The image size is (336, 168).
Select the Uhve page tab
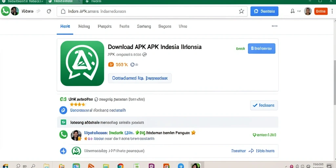[183, 26]
